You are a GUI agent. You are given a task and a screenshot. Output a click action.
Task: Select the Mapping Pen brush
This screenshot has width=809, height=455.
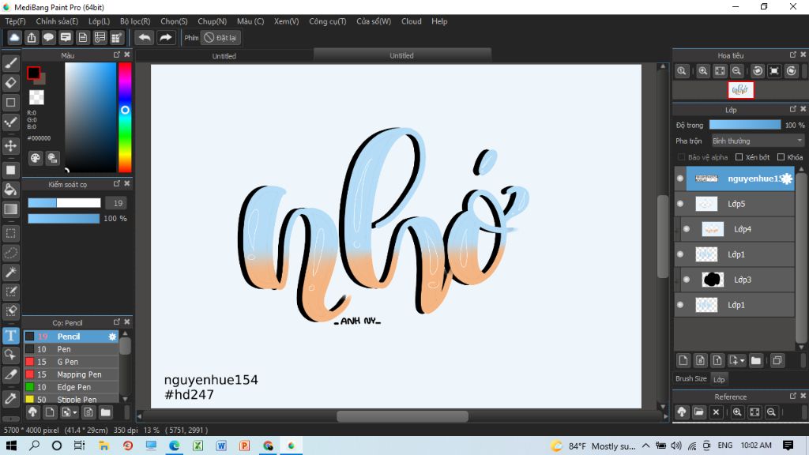point(71,374)
